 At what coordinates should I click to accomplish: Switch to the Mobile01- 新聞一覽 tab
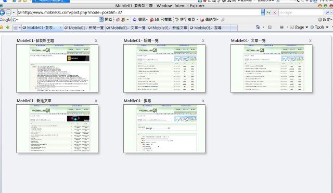point(84,27)
